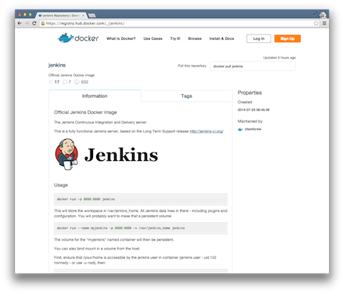Open a new browser tab
Viewport: 344px width, 294px height.
(x=91, y=16)
